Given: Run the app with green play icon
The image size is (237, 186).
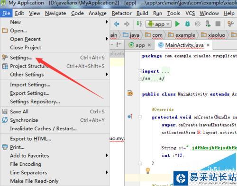Looking at the screenshot, I should click(177, 24).
